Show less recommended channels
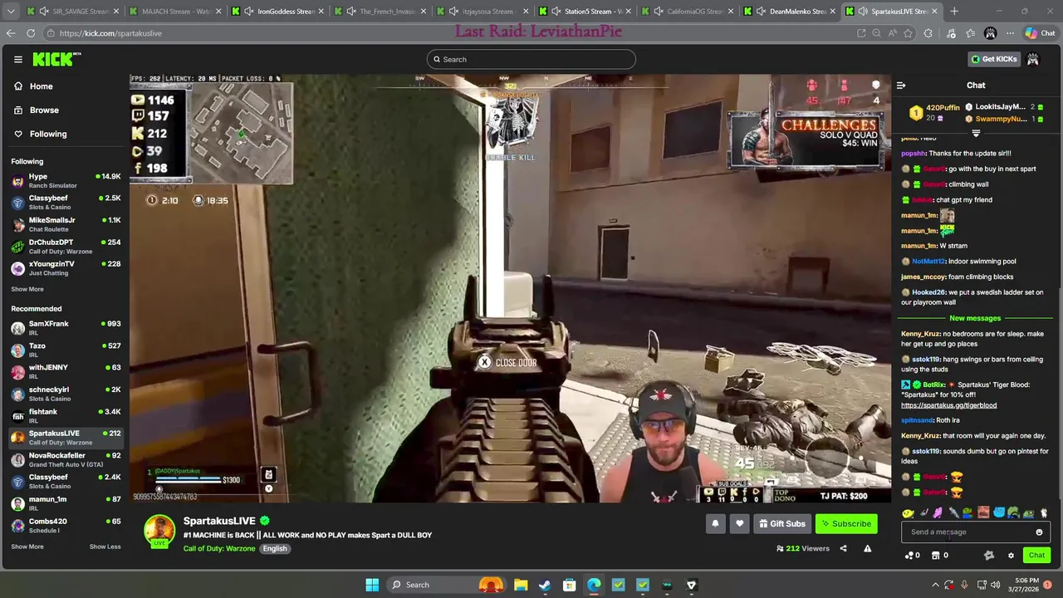This screenshot has height=598, width=1063. coord(105,547)
